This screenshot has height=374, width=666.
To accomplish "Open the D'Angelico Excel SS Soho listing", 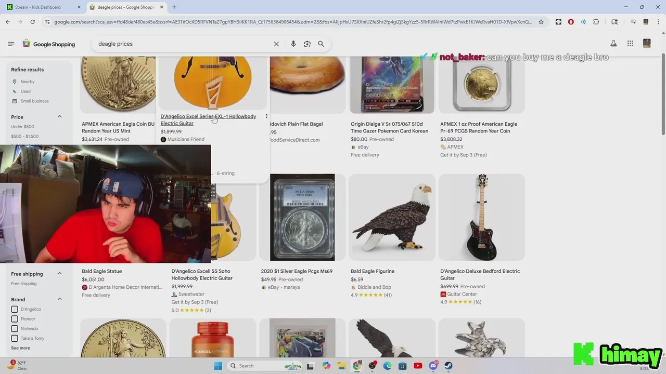I will 202,274.
